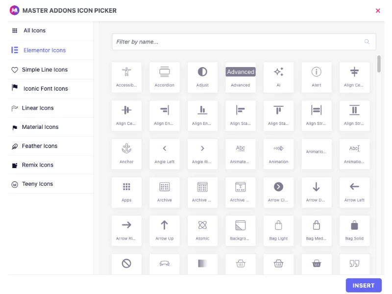The width and height of the screenshot is (392, 294).
Task: Open the Linear Icons category
Action: click(51, 108)
